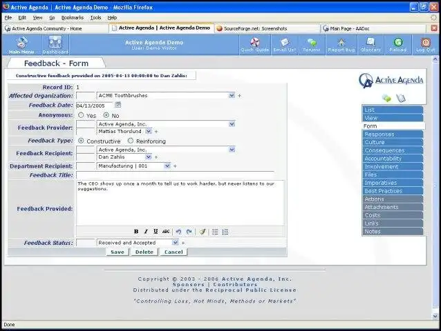This screenshot has width=441, height=331.
Task: Go to List in the side navigation
Action: pos(393,110)
